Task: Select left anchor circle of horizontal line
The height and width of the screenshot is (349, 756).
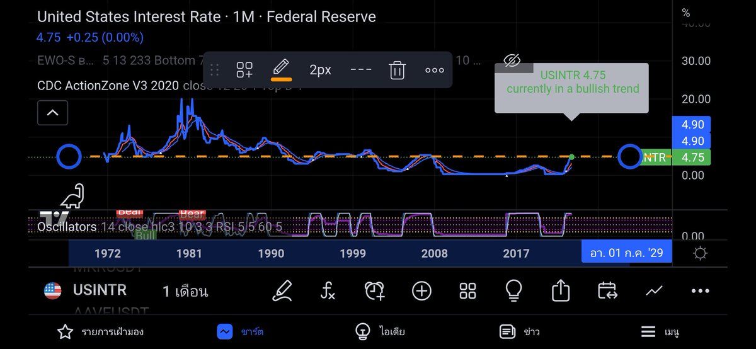Action: pos(69,156)
